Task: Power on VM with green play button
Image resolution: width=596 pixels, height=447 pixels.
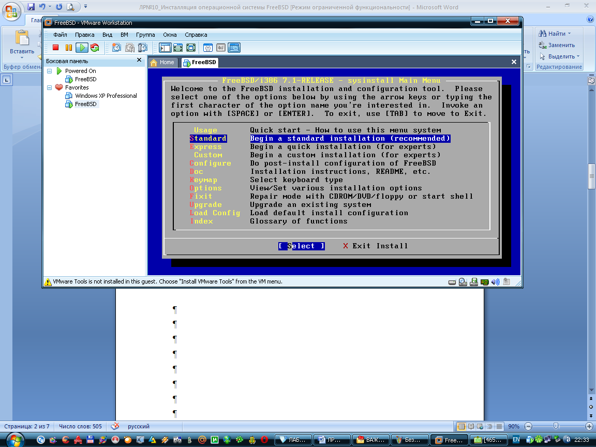Action: pyautogui.click(x=82, y=48)
